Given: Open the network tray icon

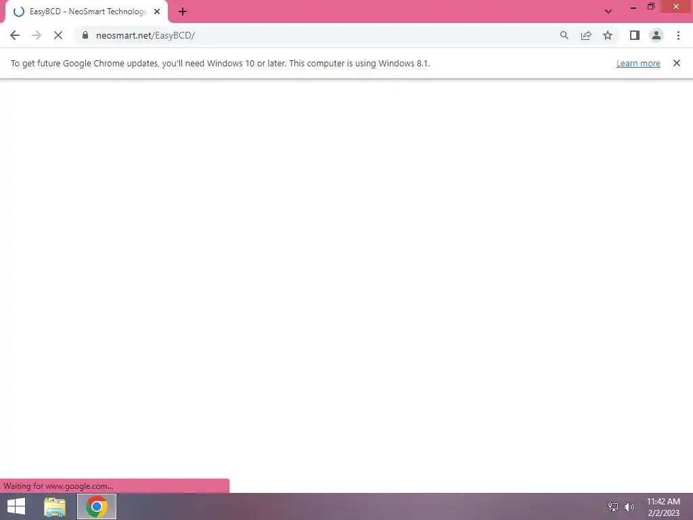Looking at the screenshot, I should (x=613, y=506).
